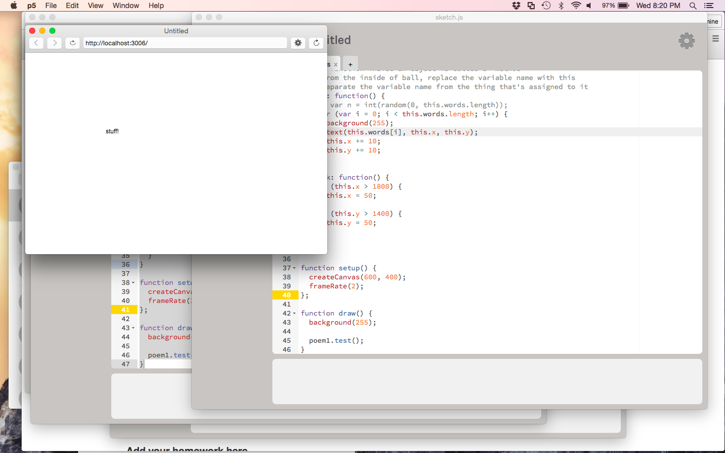Open the View menu
The height and width of the screenshot is (453, 725).
point(95,6)
